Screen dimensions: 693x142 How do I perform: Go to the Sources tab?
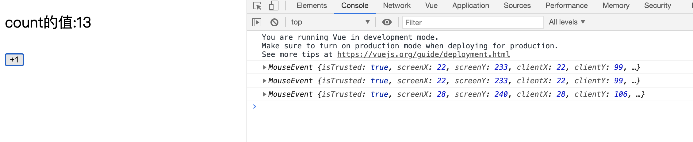[517, 6]
